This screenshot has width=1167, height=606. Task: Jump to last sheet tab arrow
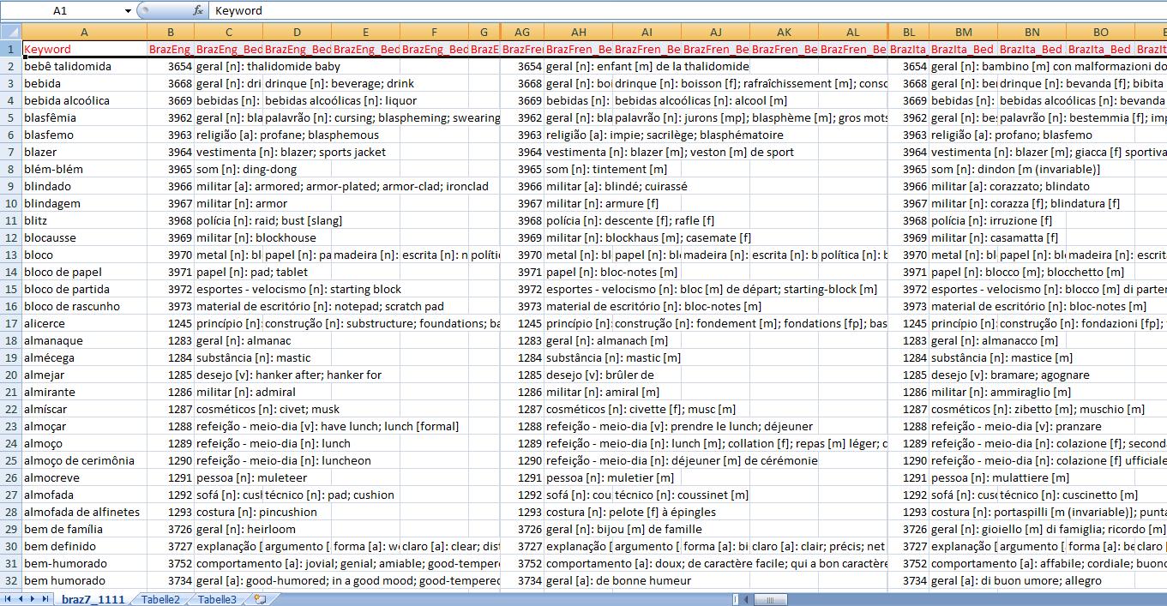[45, 599]
